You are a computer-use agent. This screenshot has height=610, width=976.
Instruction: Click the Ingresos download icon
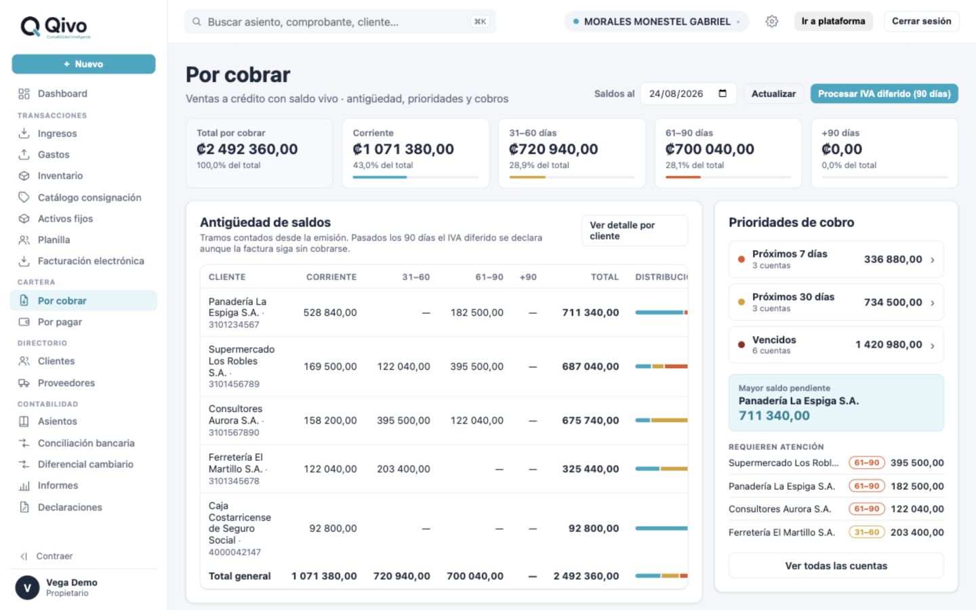pyautogui.click(x=24, y=134)
